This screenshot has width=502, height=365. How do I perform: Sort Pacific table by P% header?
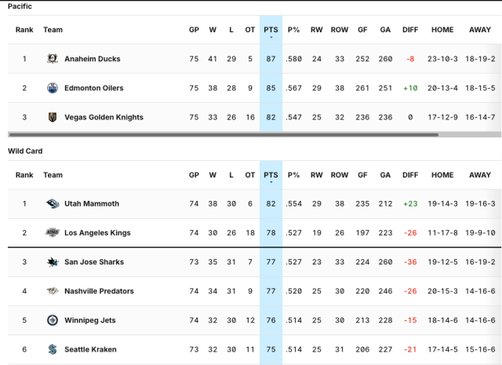294,30
